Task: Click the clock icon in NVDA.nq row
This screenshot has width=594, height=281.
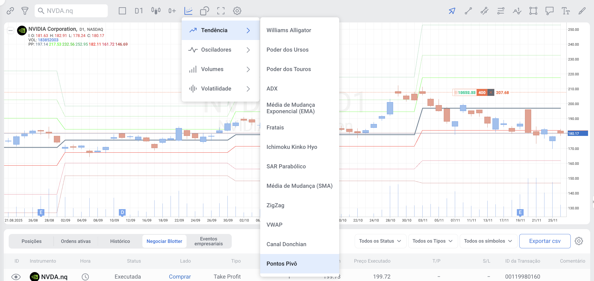Action: pos(85,277)
